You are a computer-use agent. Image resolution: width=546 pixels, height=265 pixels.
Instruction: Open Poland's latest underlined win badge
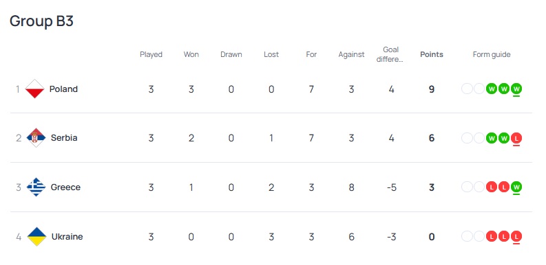(x=516, y=89)
